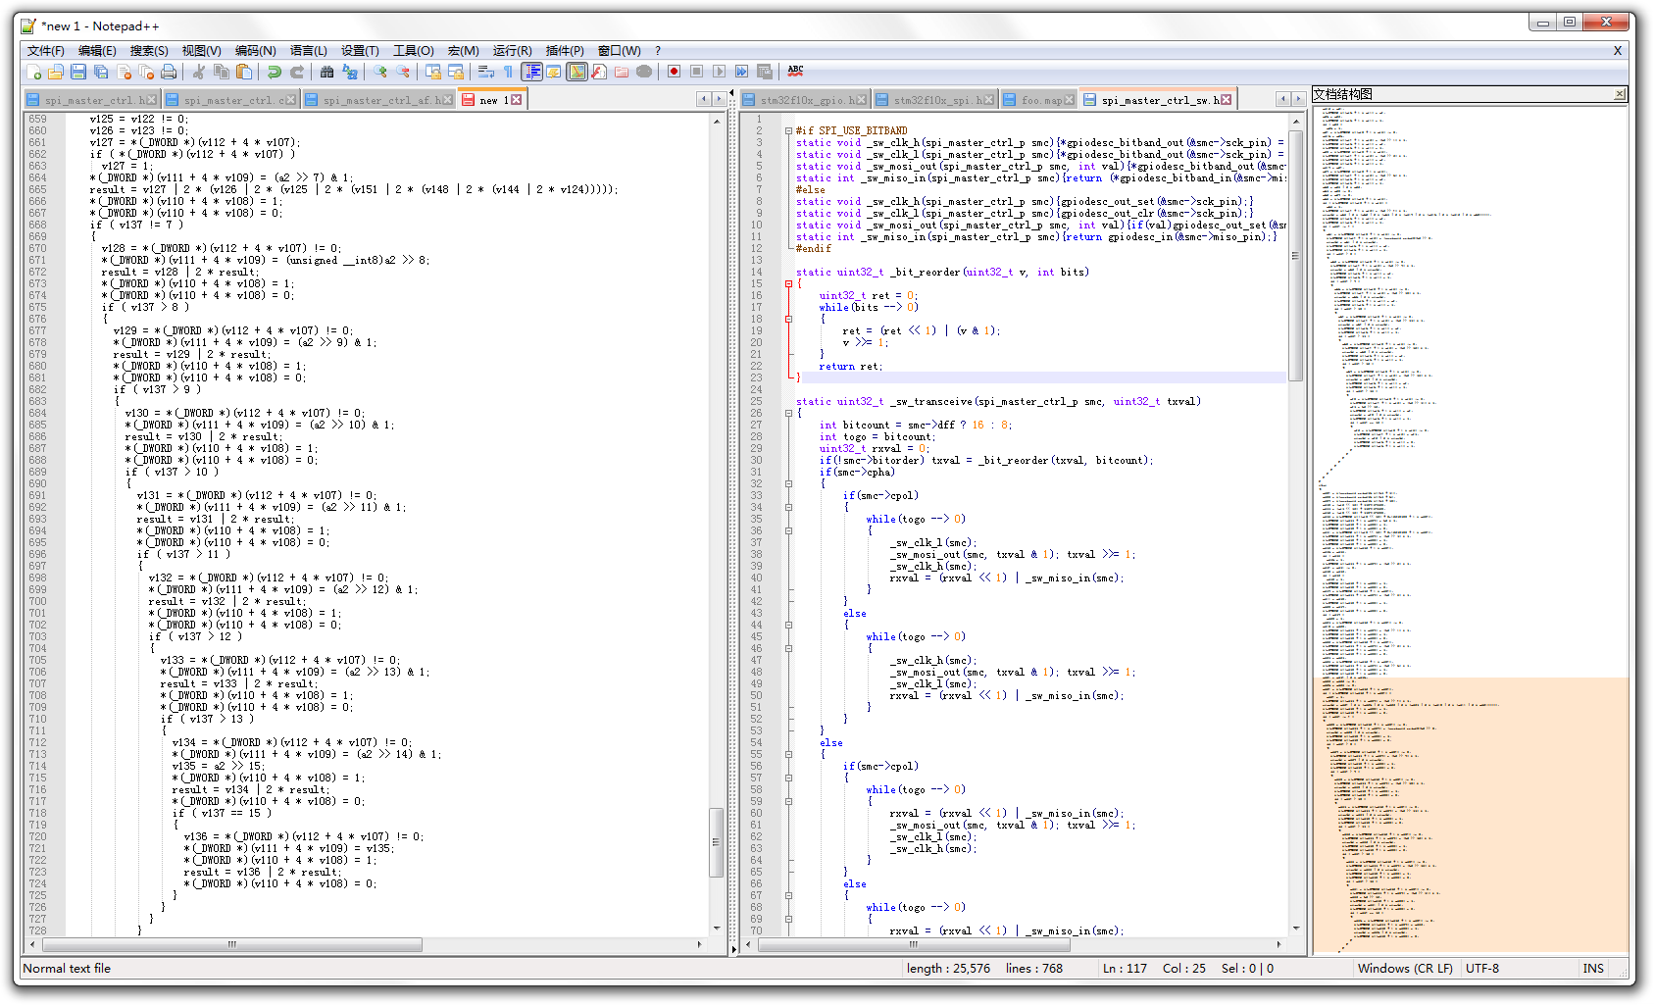Click left pane tab scroll right arrow
Screen dimensions: 1654x1005
(x=719, y=99)
